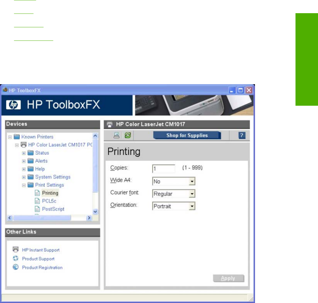Click the Devices vertical scrollbar thumb
Image resolution: width=318 pixels, height=303 pixels.
(95, 165)
